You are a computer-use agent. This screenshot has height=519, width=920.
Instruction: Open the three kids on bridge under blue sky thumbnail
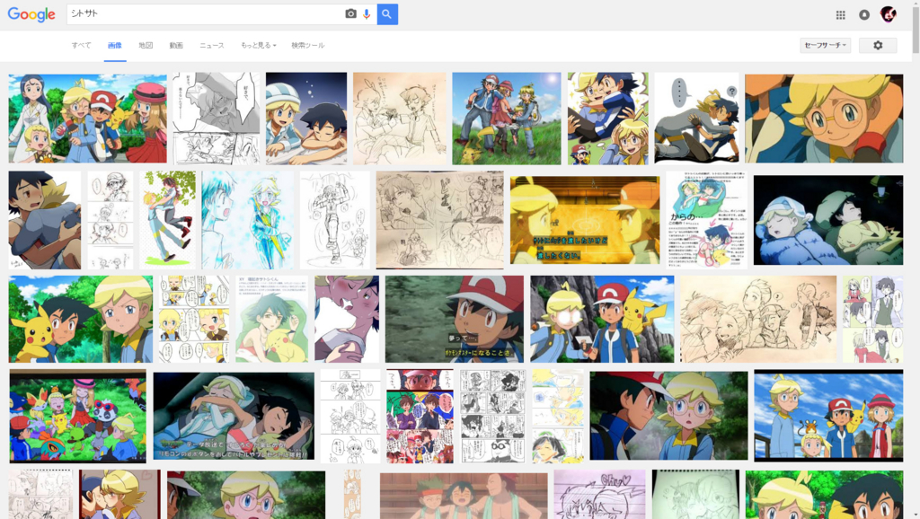(828, 416)
